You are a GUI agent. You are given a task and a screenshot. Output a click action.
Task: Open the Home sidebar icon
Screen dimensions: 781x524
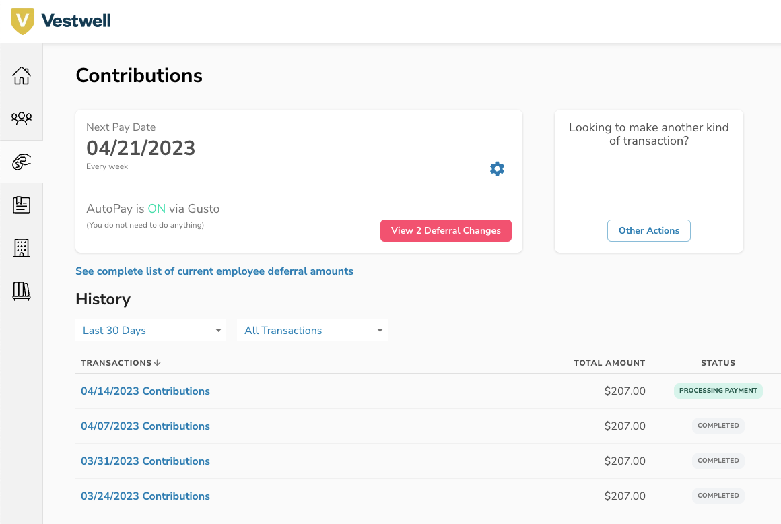(22, 75)
